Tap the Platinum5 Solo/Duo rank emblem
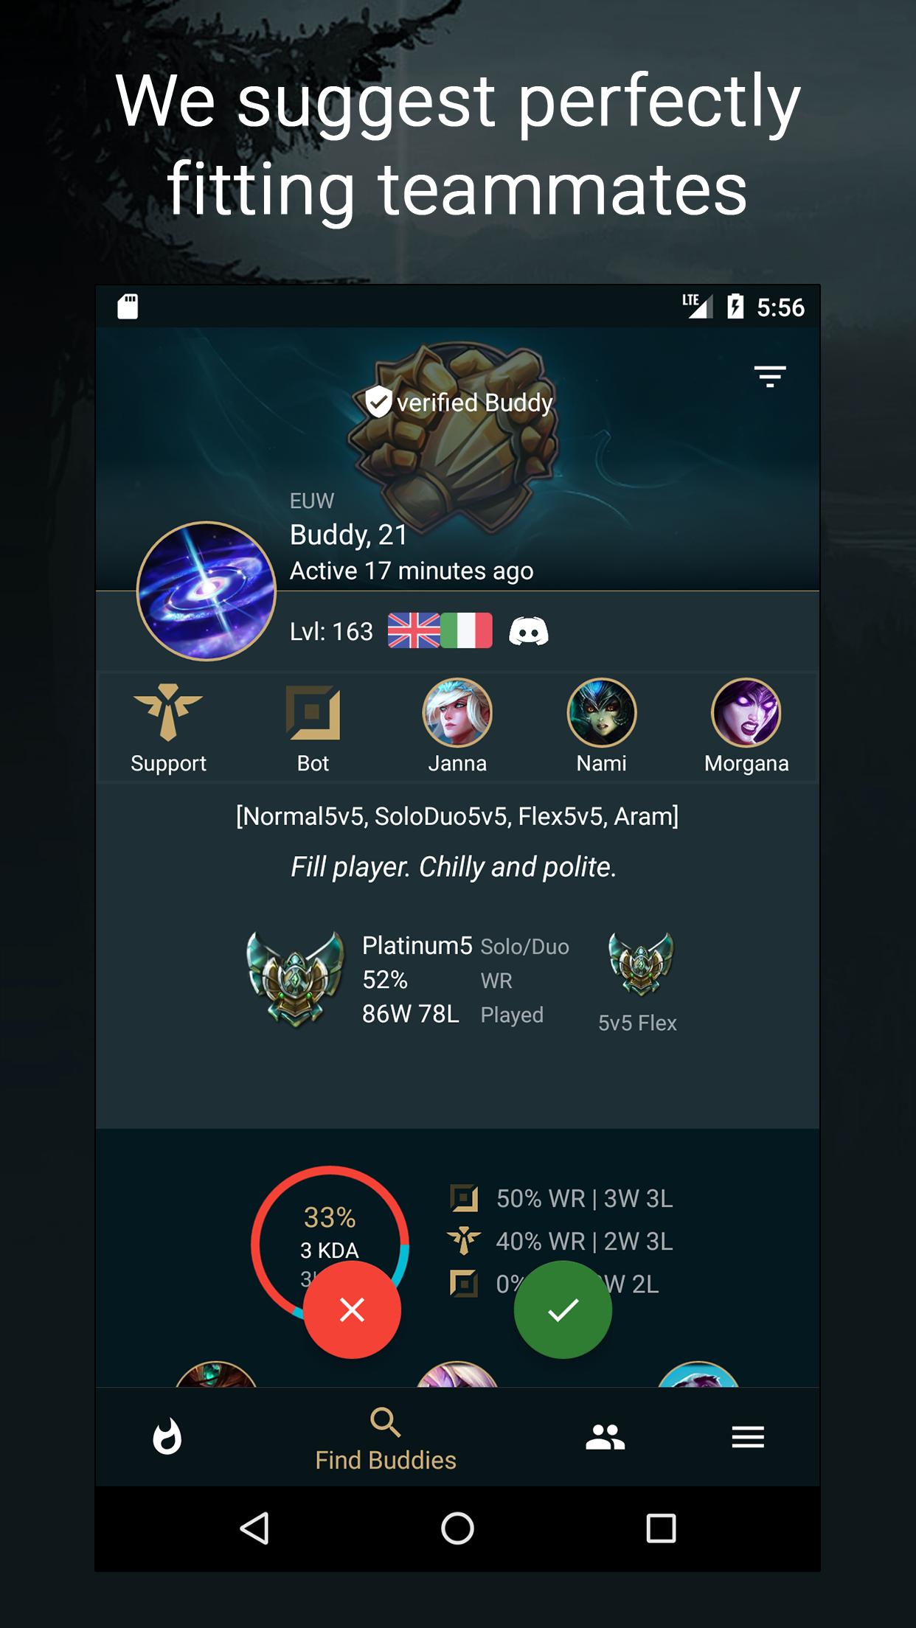The height and width of the screenshot is (1628, 916). coord(295,978)
